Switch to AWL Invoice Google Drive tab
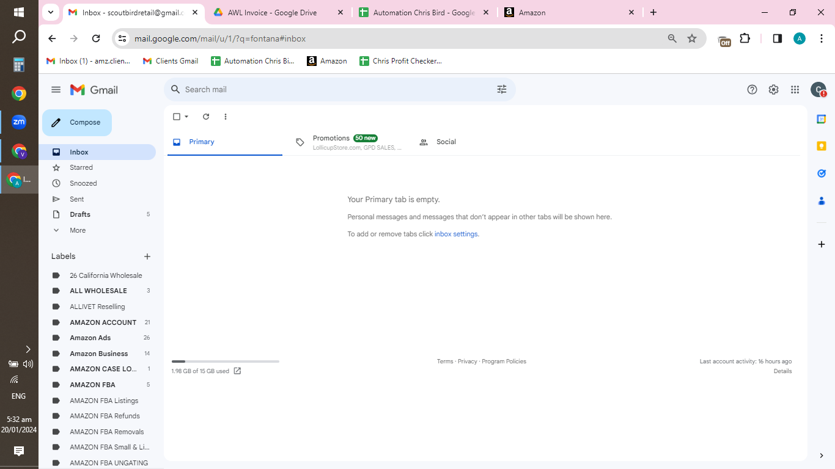This screenshot has width=835, height=469. 278,12
